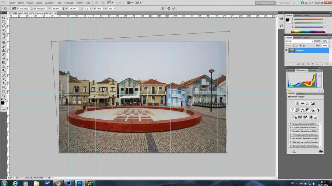The image size is (332, 186).
Task: Toggle the link aspect ratio chain icon
Action: coord(64,8)
